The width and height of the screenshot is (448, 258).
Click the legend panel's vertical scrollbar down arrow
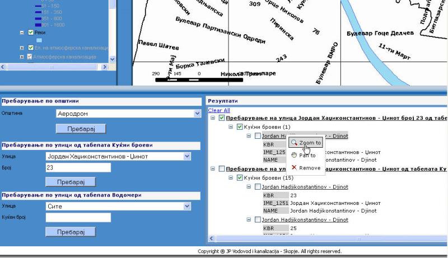pyautogui.click(x=113, y=59)
